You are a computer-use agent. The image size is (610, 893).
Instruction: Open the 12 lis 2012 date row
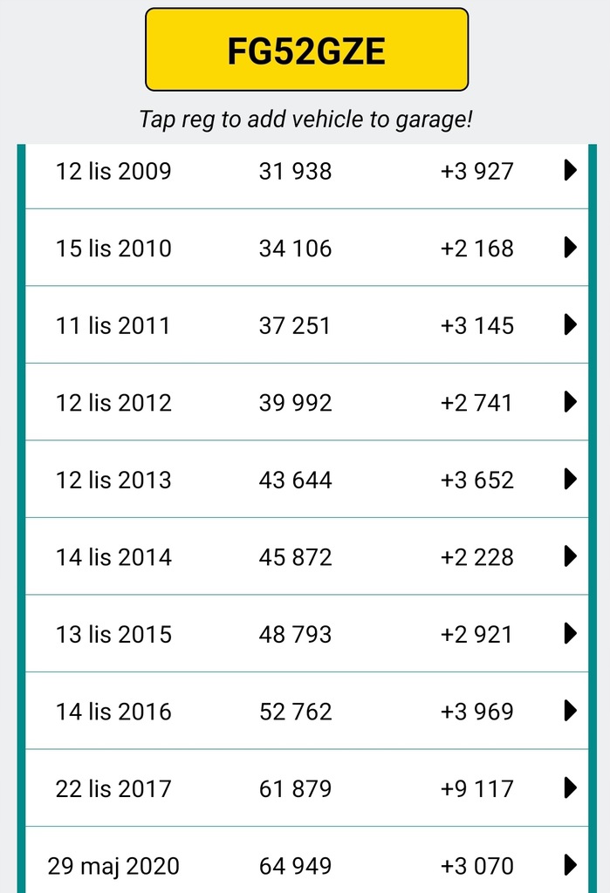pos(113,403)
